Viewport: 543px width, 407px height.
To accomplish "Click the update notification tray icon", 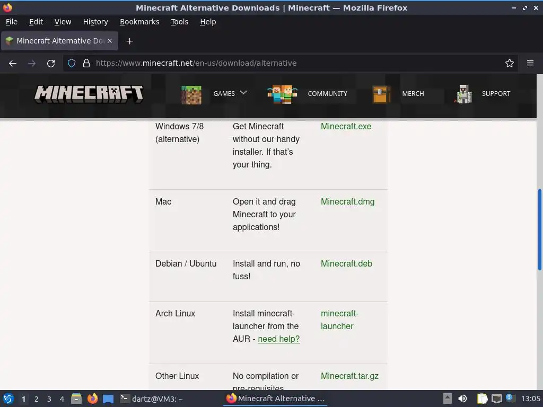I will click(x=510, y=398).
